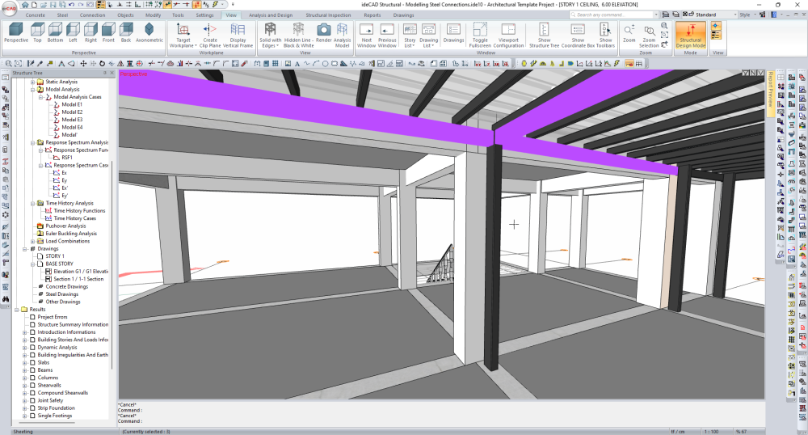Open Viewport Configuration
This screenshot has width=808, height=435.
(x=508, y=32)
